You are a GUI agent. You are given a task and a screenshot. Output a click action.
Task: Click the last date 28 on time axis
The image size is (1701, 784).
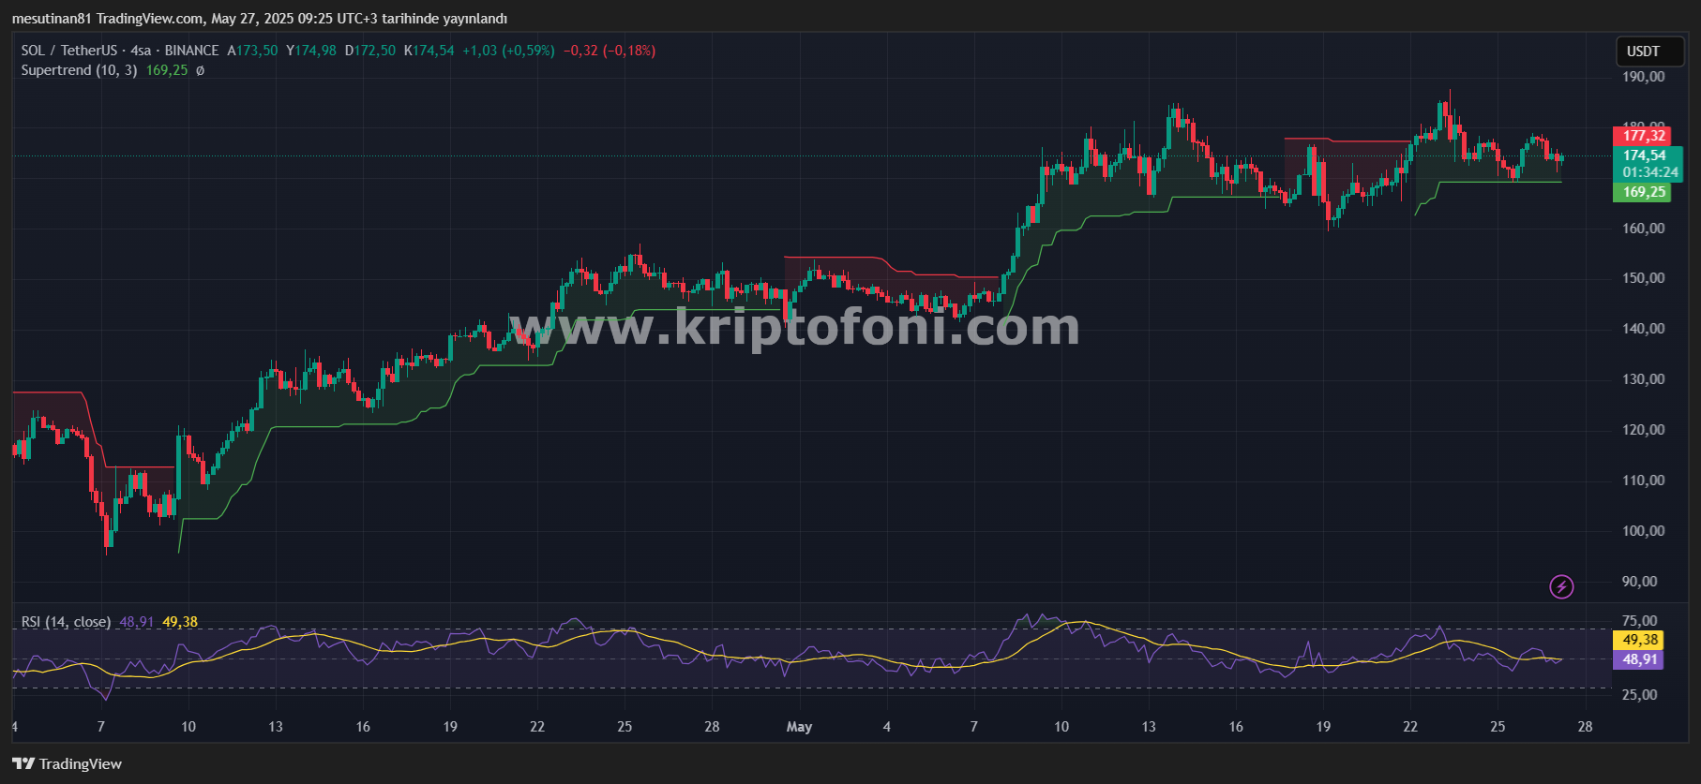pos(1585,727)
